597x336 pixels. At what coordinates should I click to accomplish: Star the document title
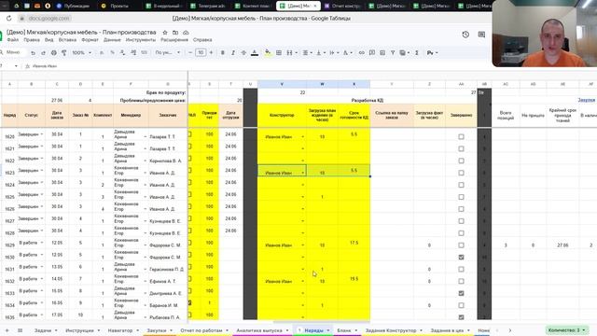coord(165,33)
